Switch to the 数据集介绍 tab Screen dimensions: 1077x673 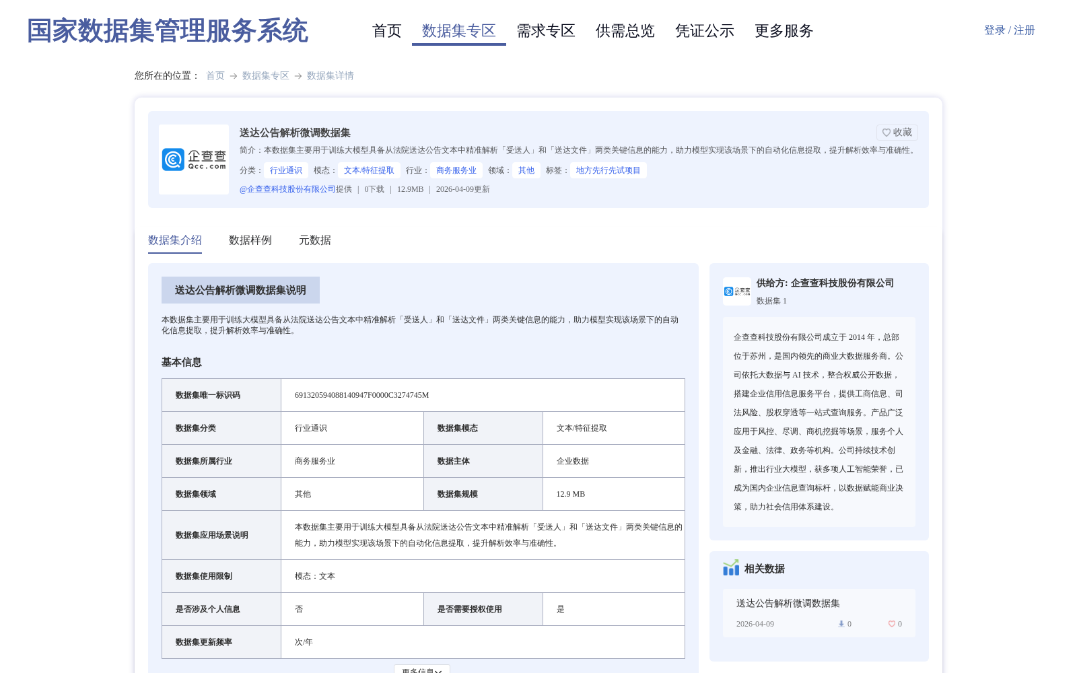(175, 240)
